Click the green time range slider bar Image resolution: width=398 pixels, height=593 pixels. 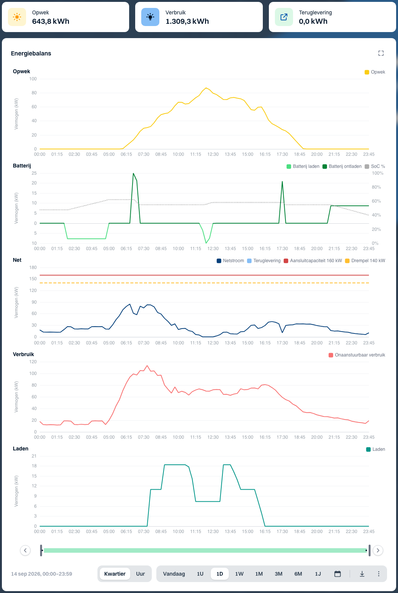[205, 550]
